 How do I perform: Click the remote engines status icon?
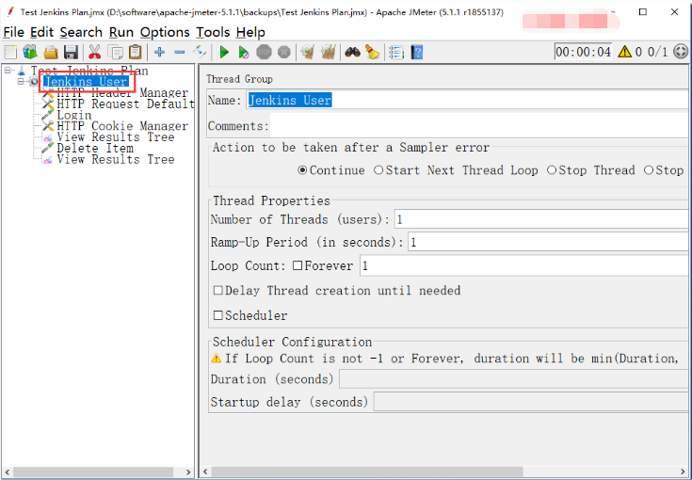[681, 52]
